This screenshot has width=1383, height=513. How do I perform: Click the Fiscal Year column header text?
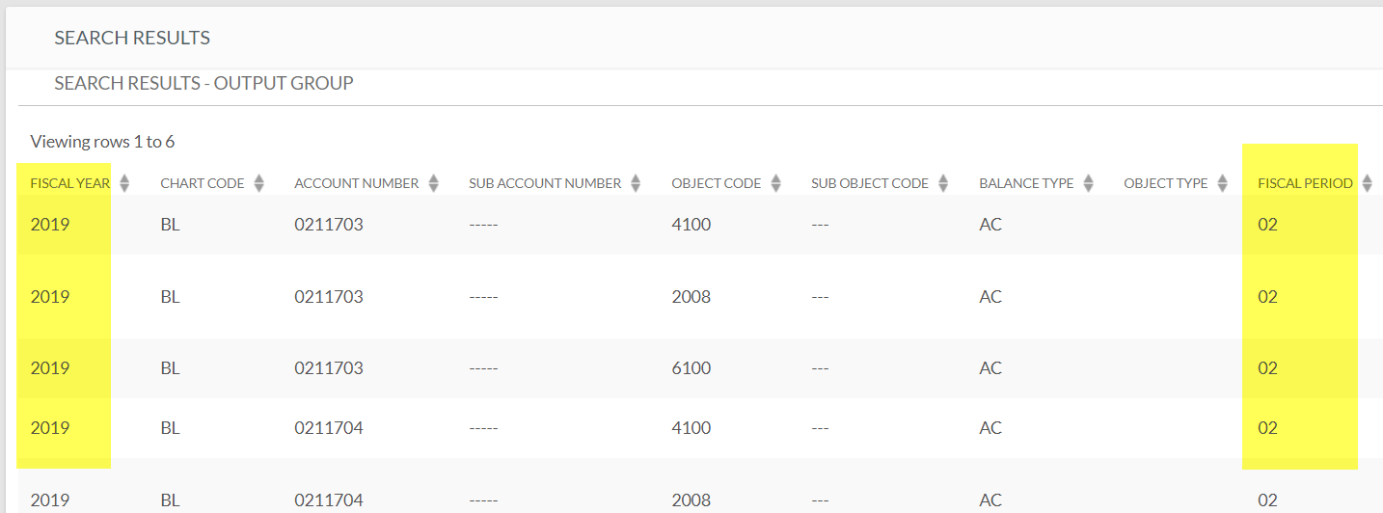pyautogui.click(x=69, y=183)
